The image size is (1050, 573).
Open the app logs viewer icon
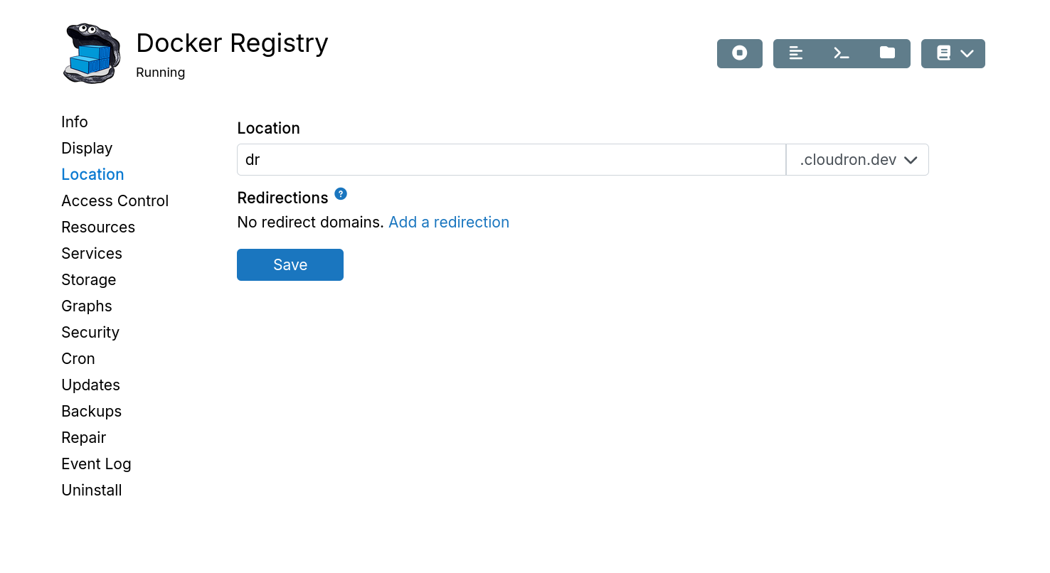[x=796, y=53]
